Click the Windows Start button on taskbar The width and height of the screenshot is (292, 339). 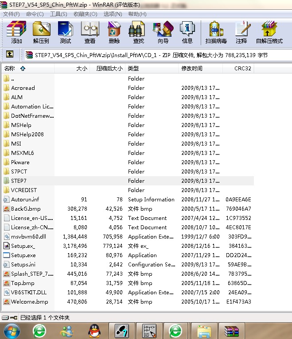pos(12,330)
